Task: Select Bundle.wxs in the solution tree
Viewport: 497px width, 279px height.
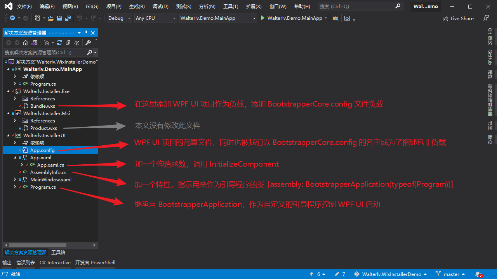Action: click(43, 106)
